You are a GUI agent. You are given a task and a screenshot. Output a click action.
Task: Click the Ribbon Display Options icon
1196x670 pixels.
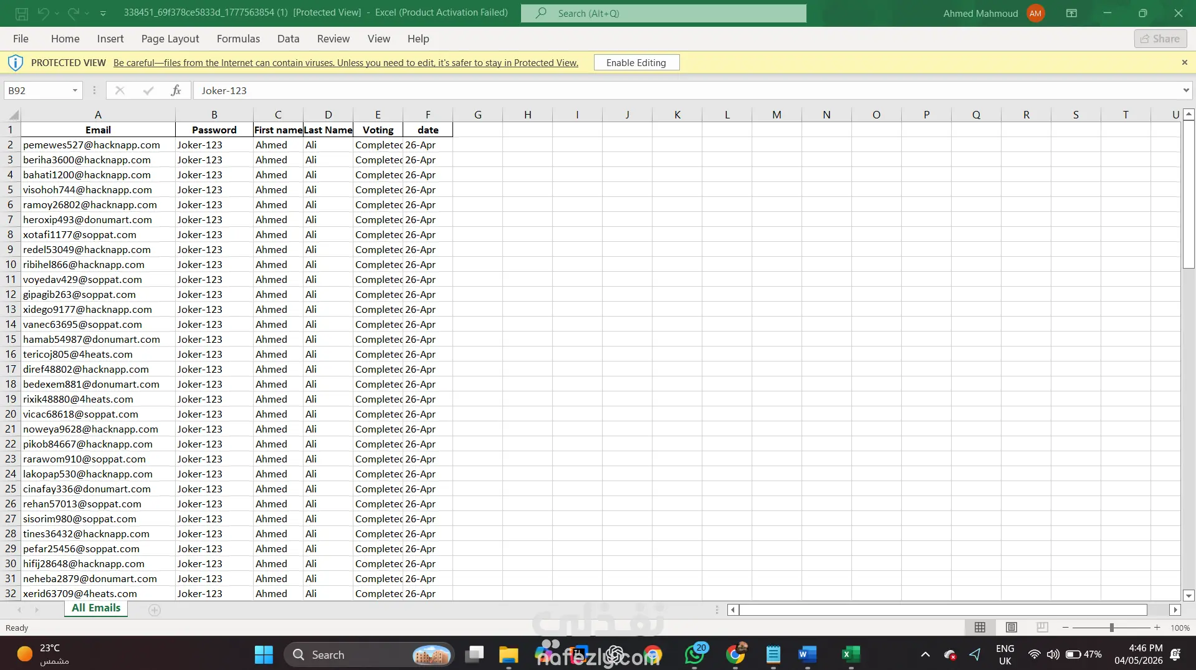click(1071, 13)
